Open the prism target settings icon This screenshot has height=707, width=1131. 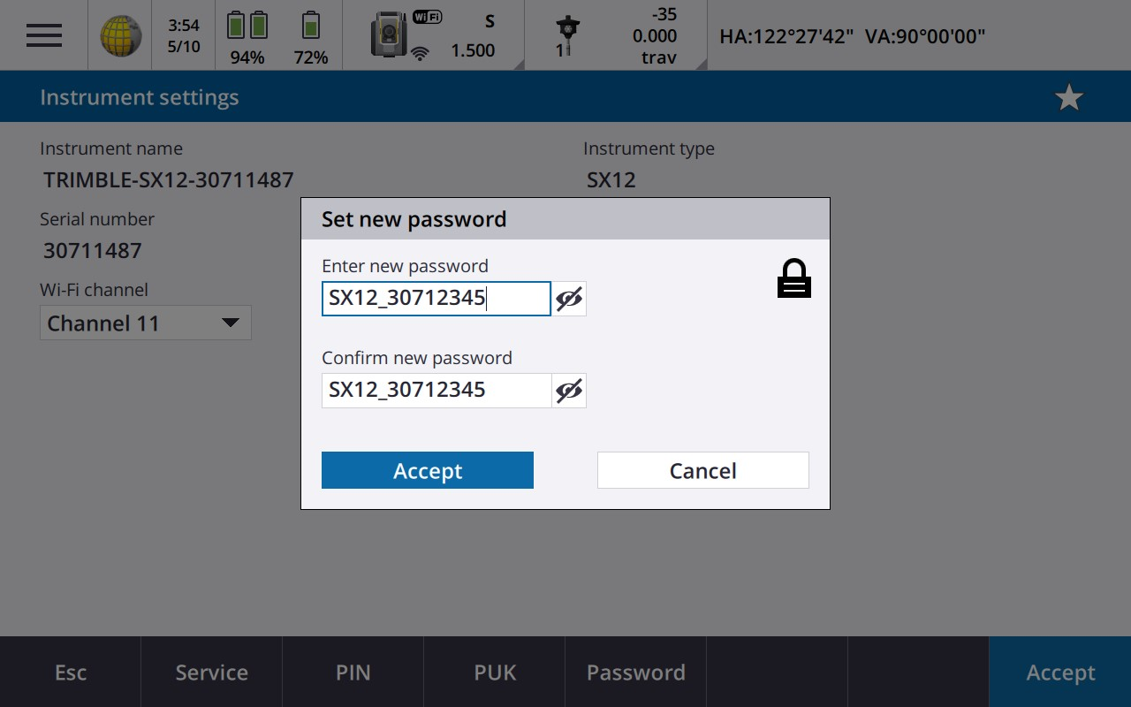tap(565, 35)
